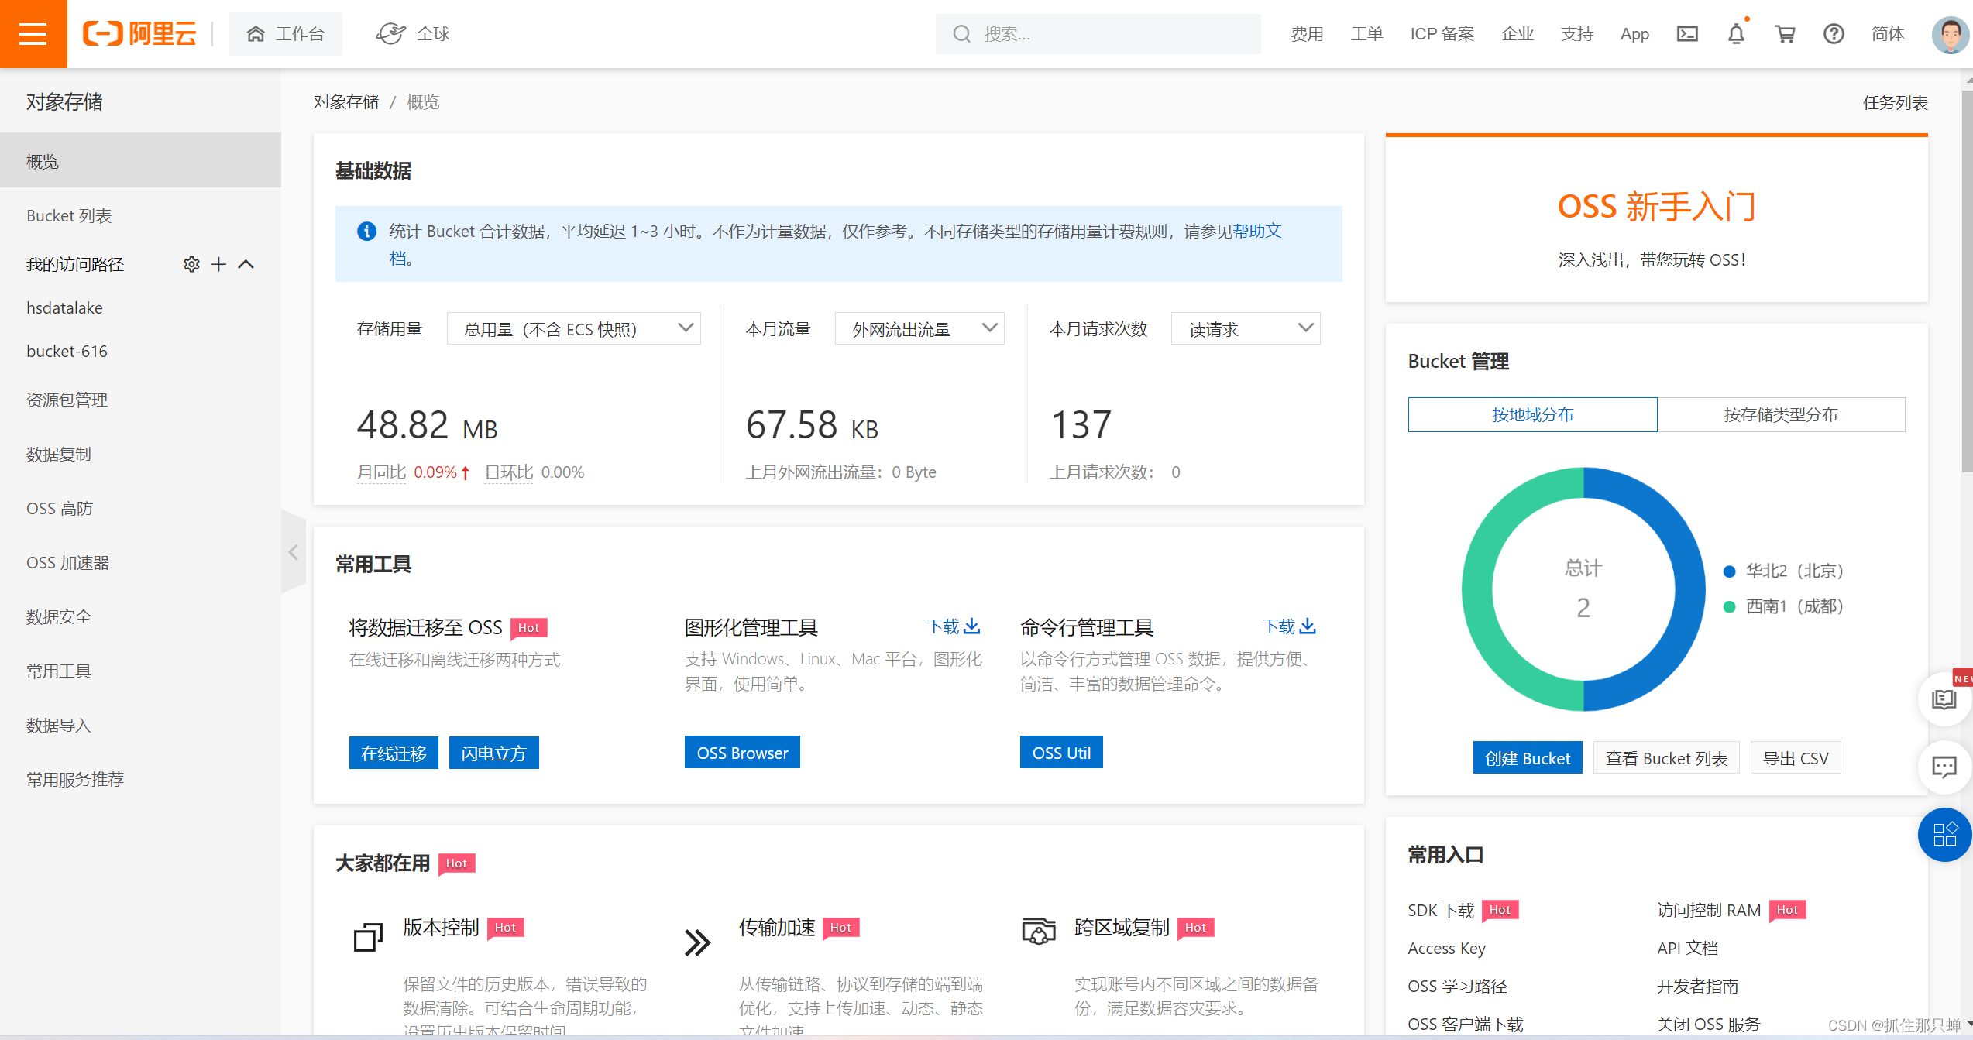Click the search magnifier icon
1973x1040 pixels.
961,34
